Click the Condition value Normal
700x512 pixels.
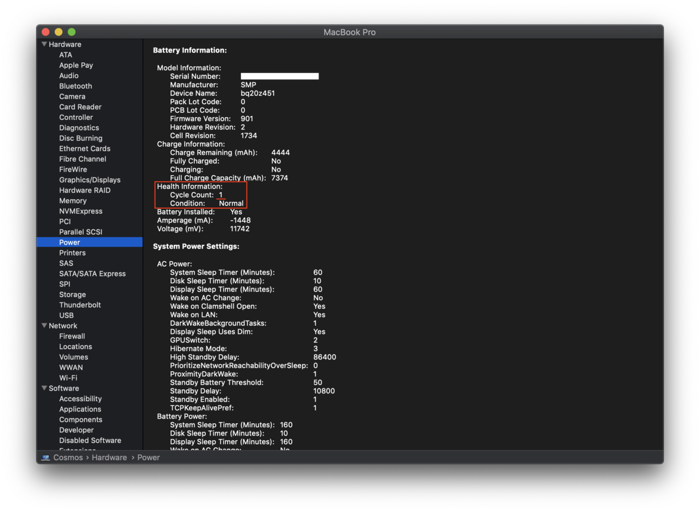(x=232, y=204)
